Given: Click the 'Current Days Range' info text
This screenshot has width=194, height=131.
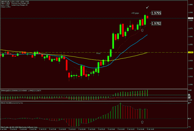Looking at the screenshot, I should (19, 5).
